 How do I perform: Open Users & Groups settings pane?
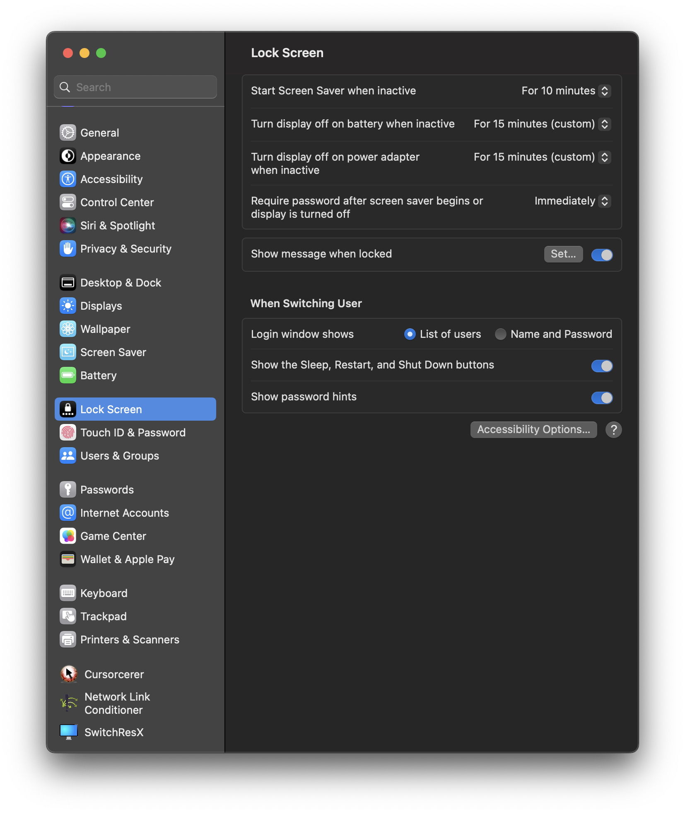pyautogui.click(x=120, y=456)
